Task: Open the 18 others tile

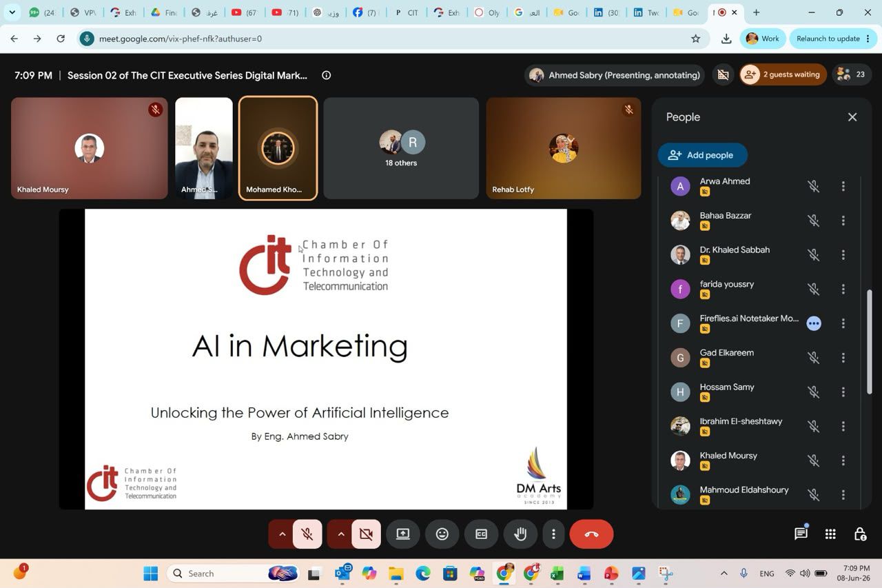Action: pyautogui.click(x=401, y=148)
